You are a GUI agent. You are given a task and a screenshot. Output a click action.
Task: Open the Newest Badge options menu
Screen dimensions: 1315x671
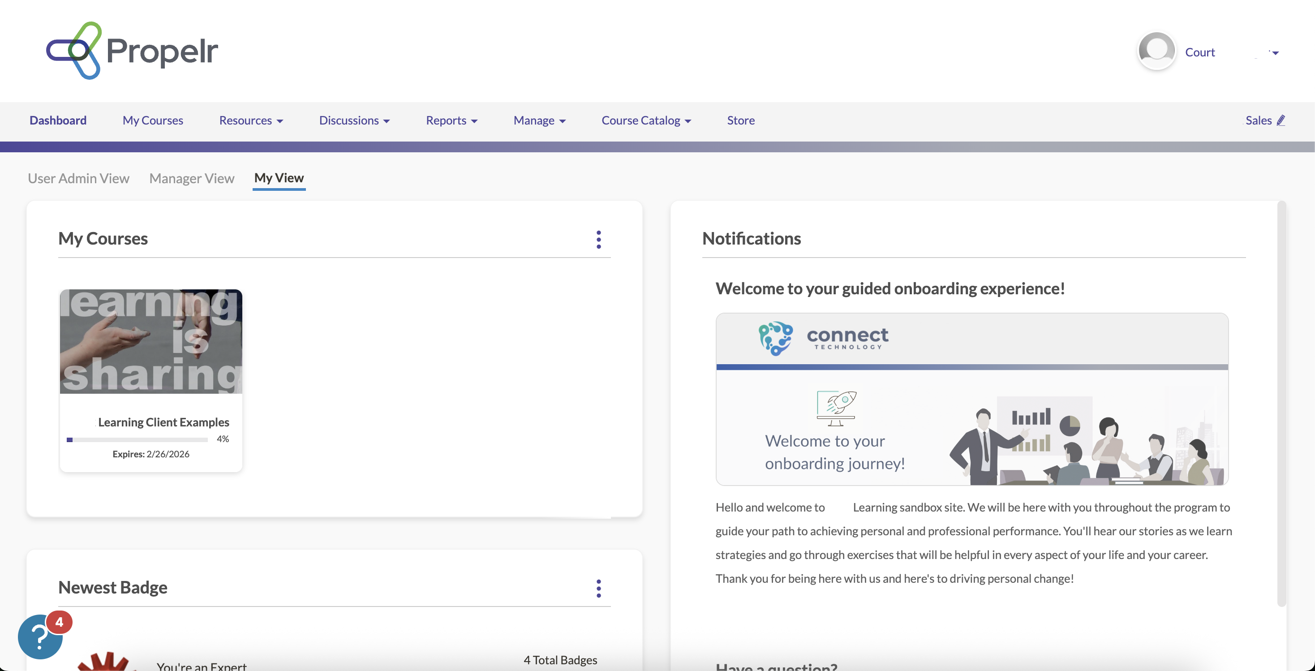598,588
